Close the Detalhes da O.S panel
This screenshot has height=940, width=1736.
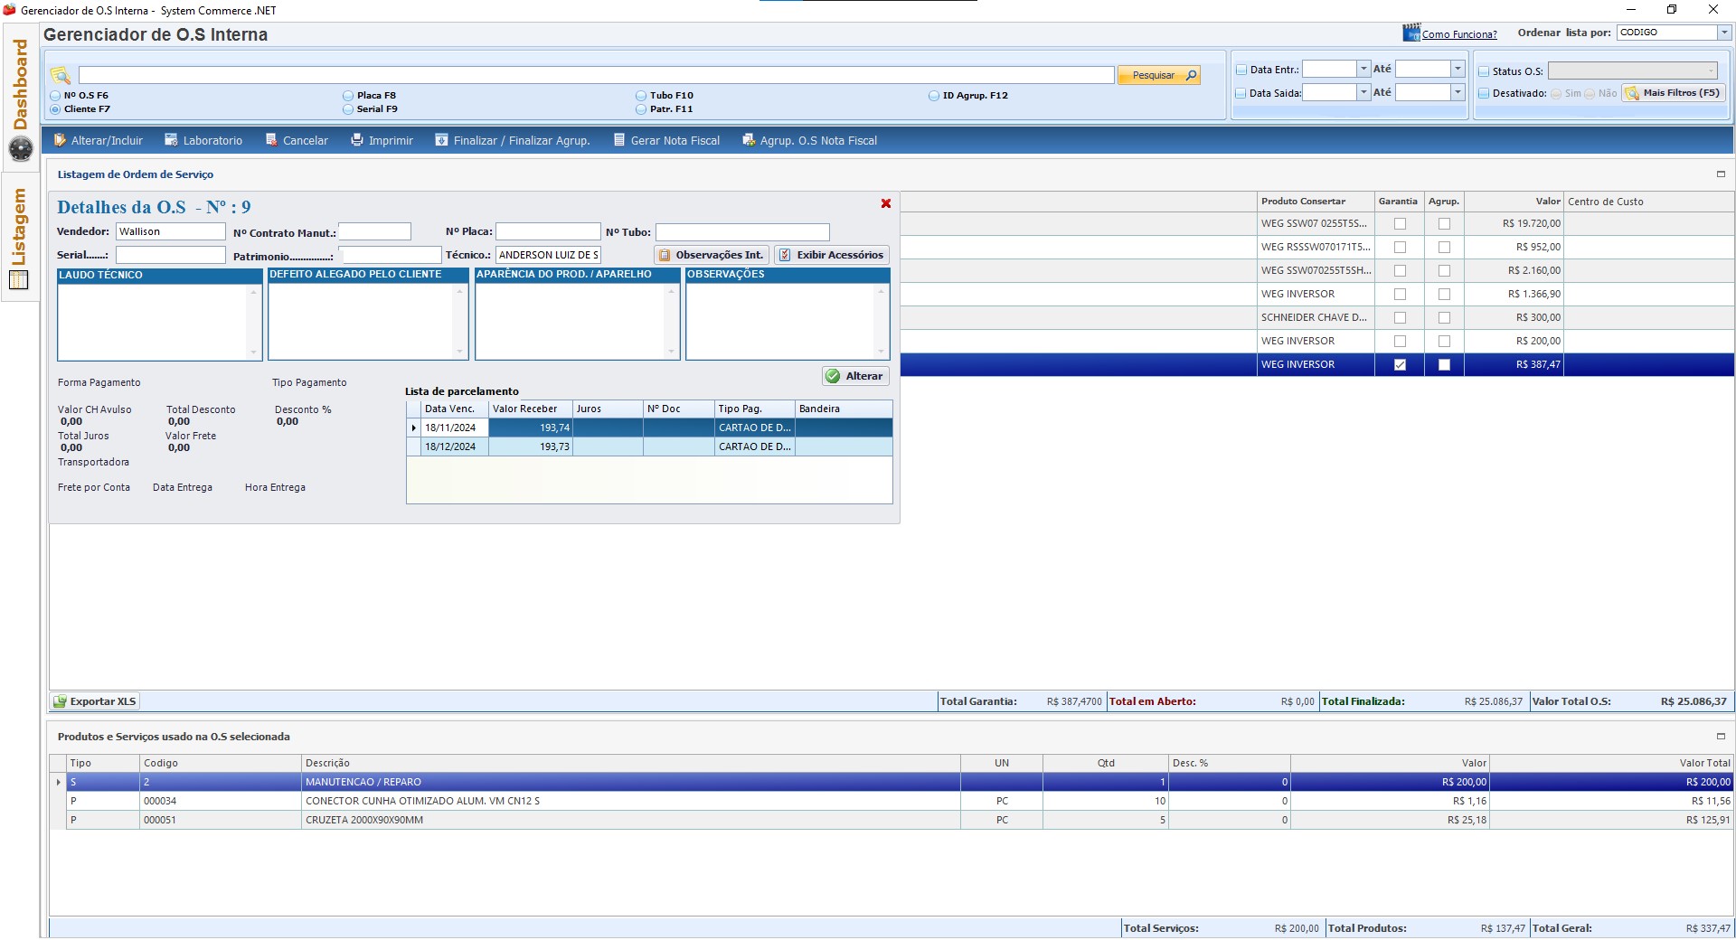(x=886, y=204)
